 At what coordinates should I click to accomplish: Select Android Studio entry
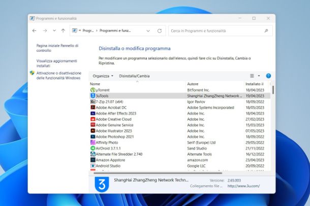108,166
